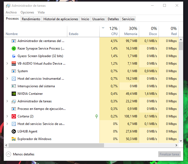Click the Gyazo Screen Uploader icon

(14, 56)
